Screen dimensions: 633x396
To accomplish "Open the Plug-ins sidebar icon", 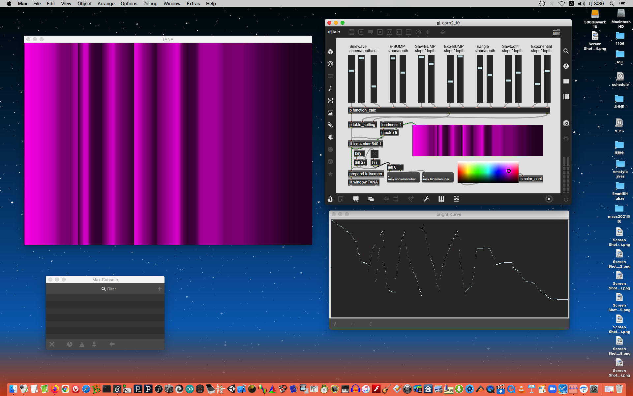I will coord(330,137).
